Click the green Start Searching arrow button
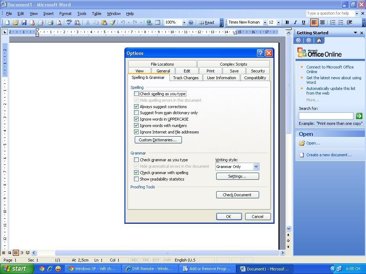 coord(359,116)
